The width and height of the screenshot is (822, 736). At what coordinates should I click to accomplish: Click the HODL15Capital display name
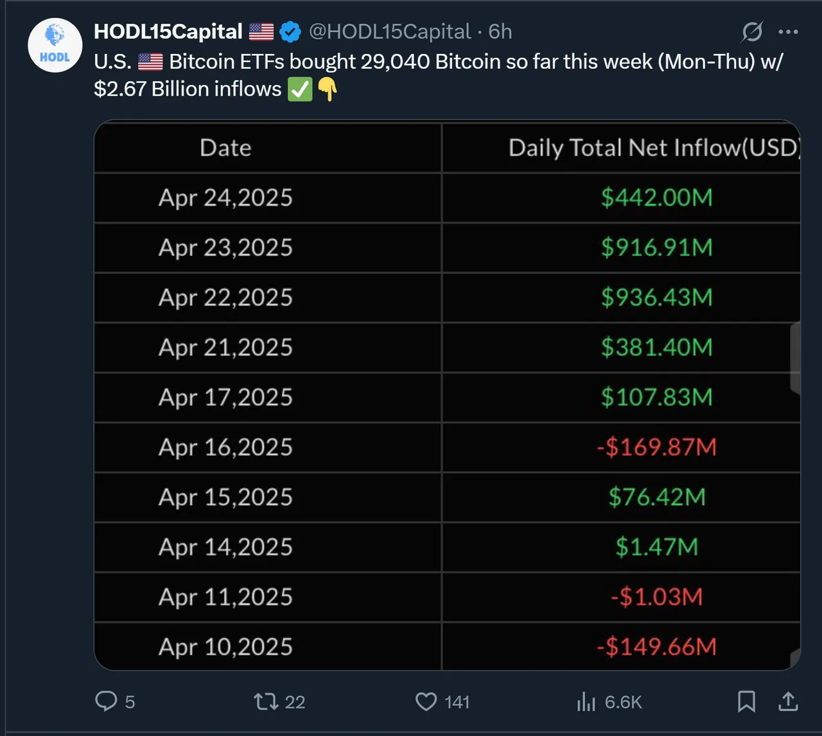168,31
